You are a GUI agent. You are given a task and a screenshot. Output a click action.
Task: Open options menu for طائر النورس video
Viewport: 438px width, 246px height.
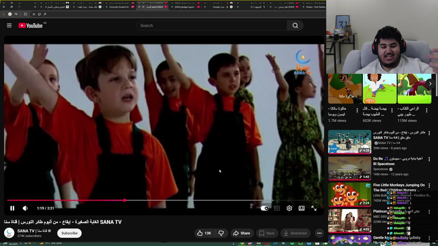pos(429,133)
